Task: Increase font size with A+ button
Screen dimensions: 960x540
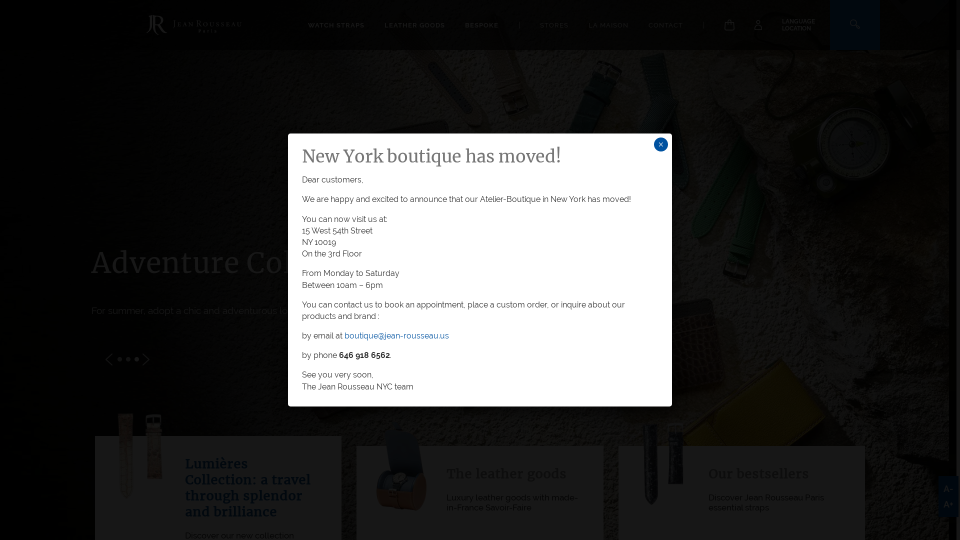Action: pyautogui.click(x=948, y=504)
